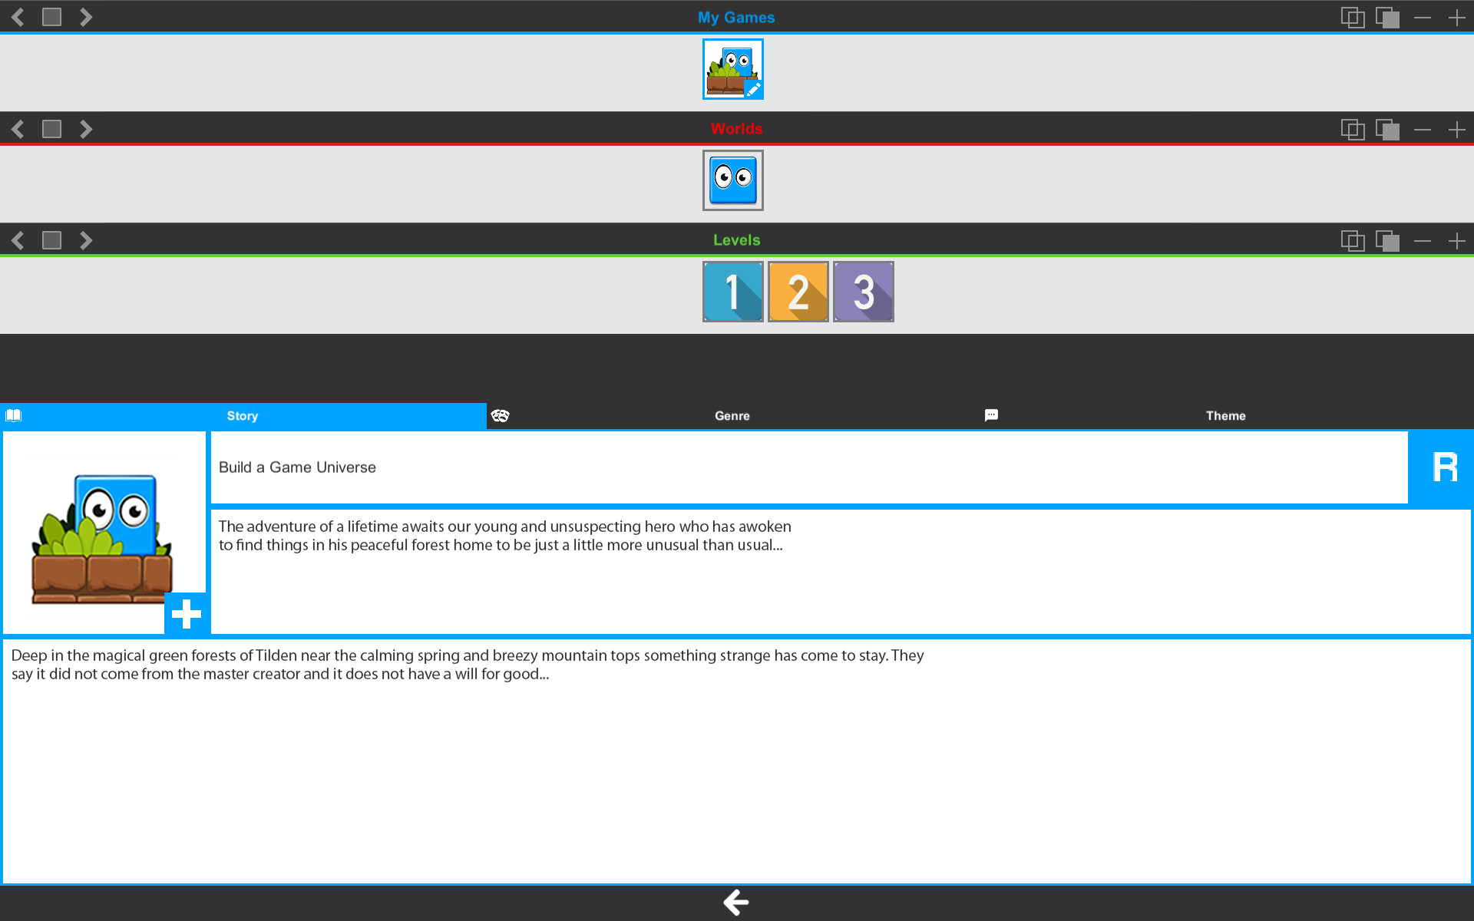Click the book icon on the Story tab

click(x=12, y=415)
